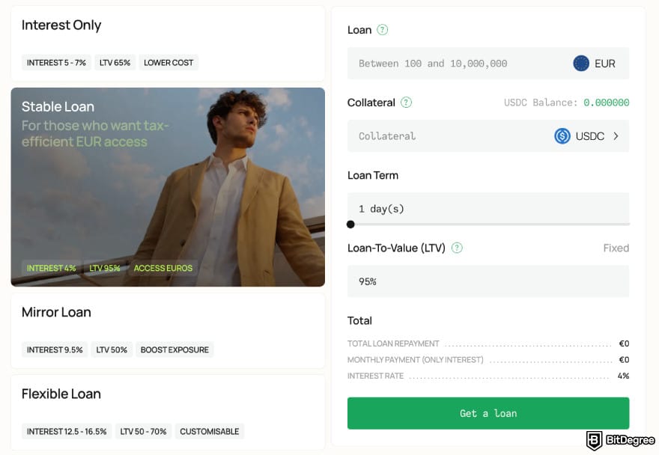
Task: Open the Stable Loan promotional image
Action: (x=168, y=186)
